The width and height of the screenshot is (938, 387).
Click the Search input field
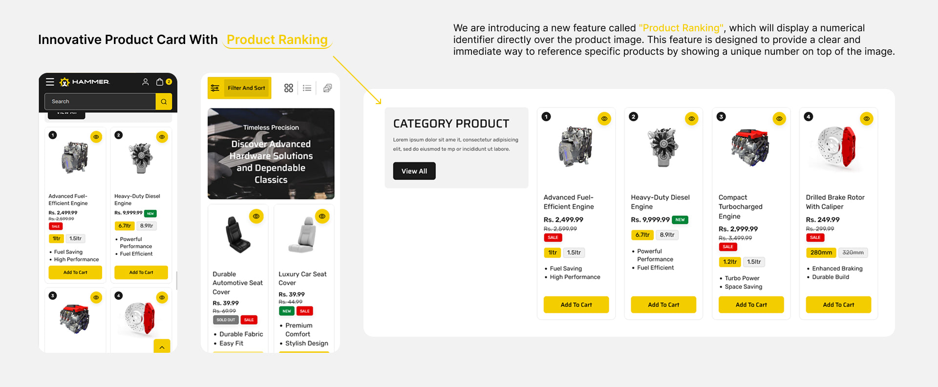[100, 102]
